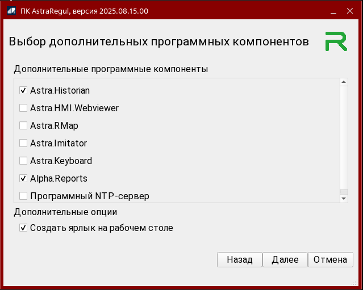The image size is (363, 290).
Task: Close the installer window
Action: click(350, 10)
